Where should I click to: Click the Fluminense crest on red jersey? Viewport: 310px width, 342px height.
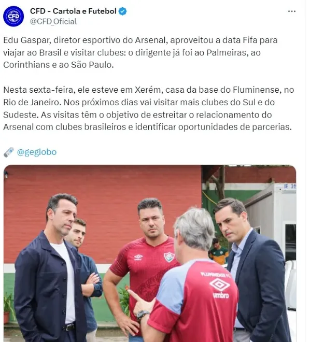tap(169, 257)
